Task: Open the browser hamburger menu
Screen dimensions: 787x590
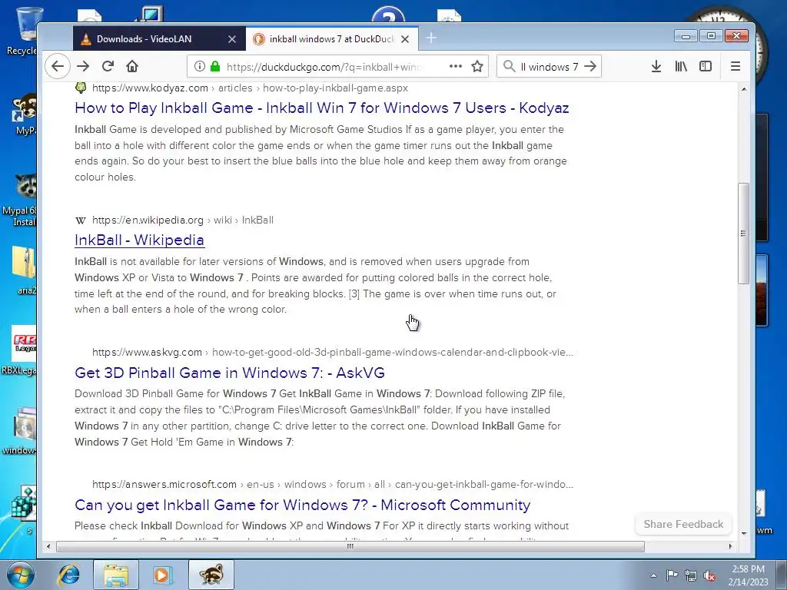Action: [736, 66]
